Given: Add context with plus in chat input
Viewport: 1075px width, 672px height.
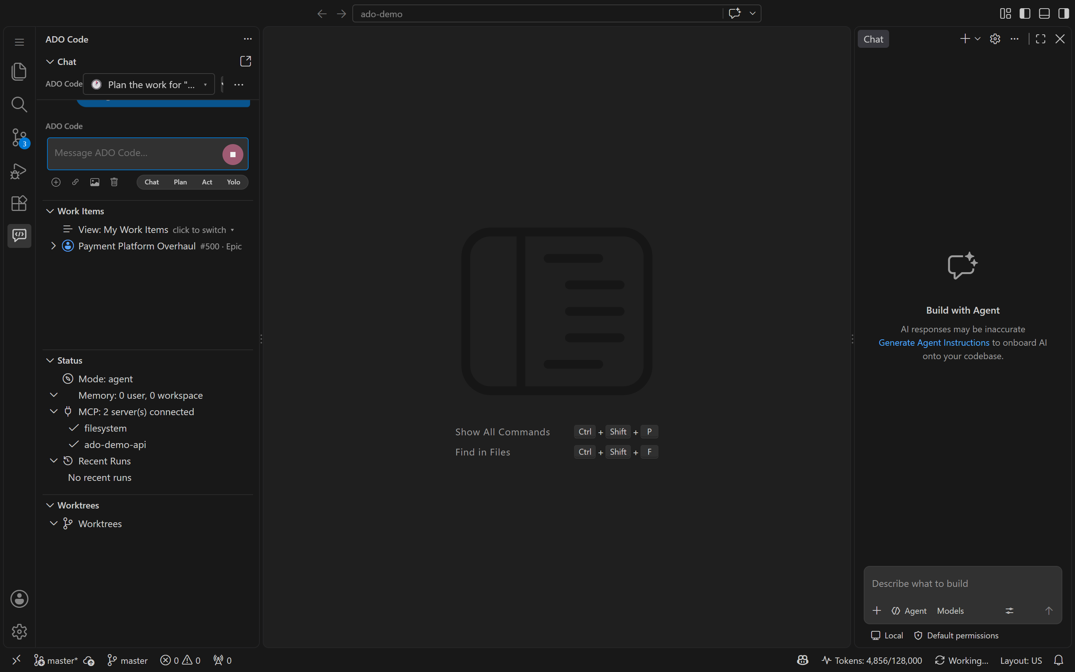Looking at the screenshot, I should tap(876, 611).
